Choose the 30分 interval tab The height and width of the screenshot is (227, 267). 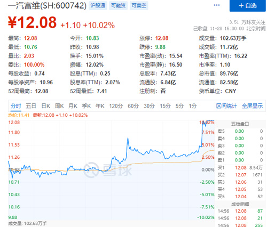(149, 106)
